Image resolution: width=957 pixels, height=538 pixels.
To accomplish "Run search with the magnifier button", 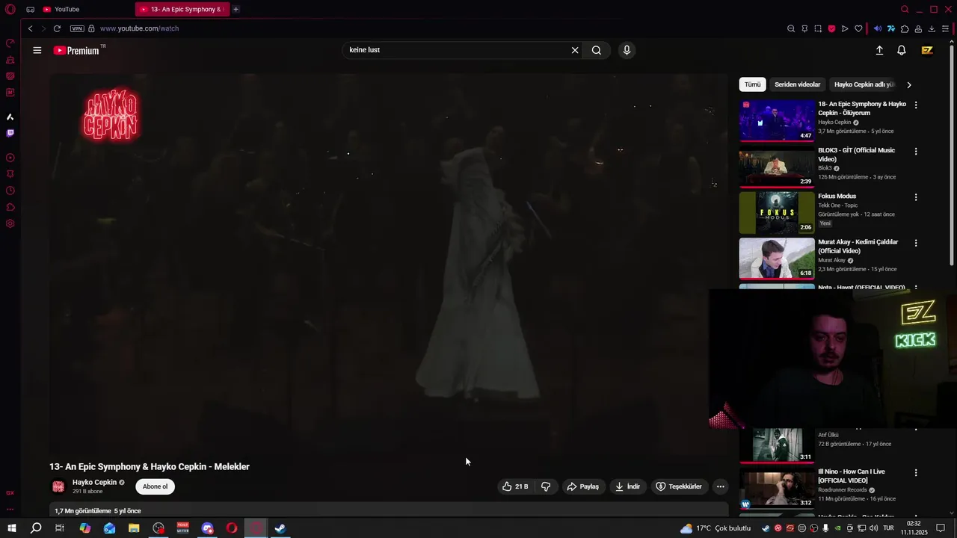I will (597, 50).
